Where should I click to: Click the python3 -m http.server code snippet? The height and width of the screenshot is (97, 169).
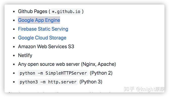click(x=48, y=82)
